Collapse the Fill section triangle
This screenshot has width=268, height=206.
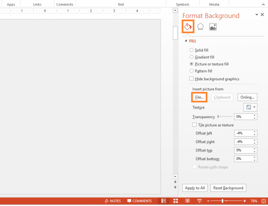coord(186,41)
